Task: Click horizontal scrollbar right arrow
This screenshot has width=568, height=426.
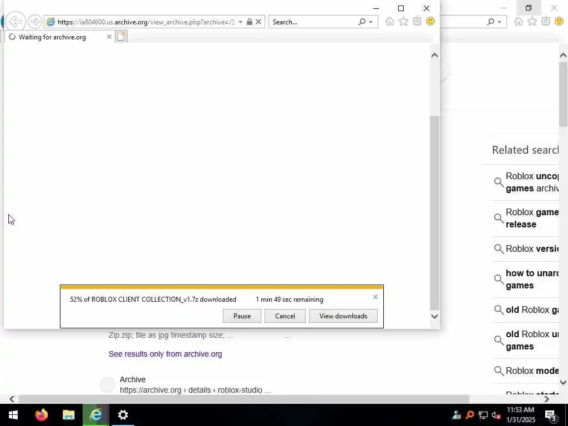Action: point(546,399)
